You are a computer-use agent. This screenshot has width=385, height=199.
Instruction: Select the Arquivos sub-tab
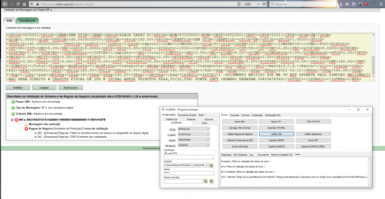click(209, 119)
